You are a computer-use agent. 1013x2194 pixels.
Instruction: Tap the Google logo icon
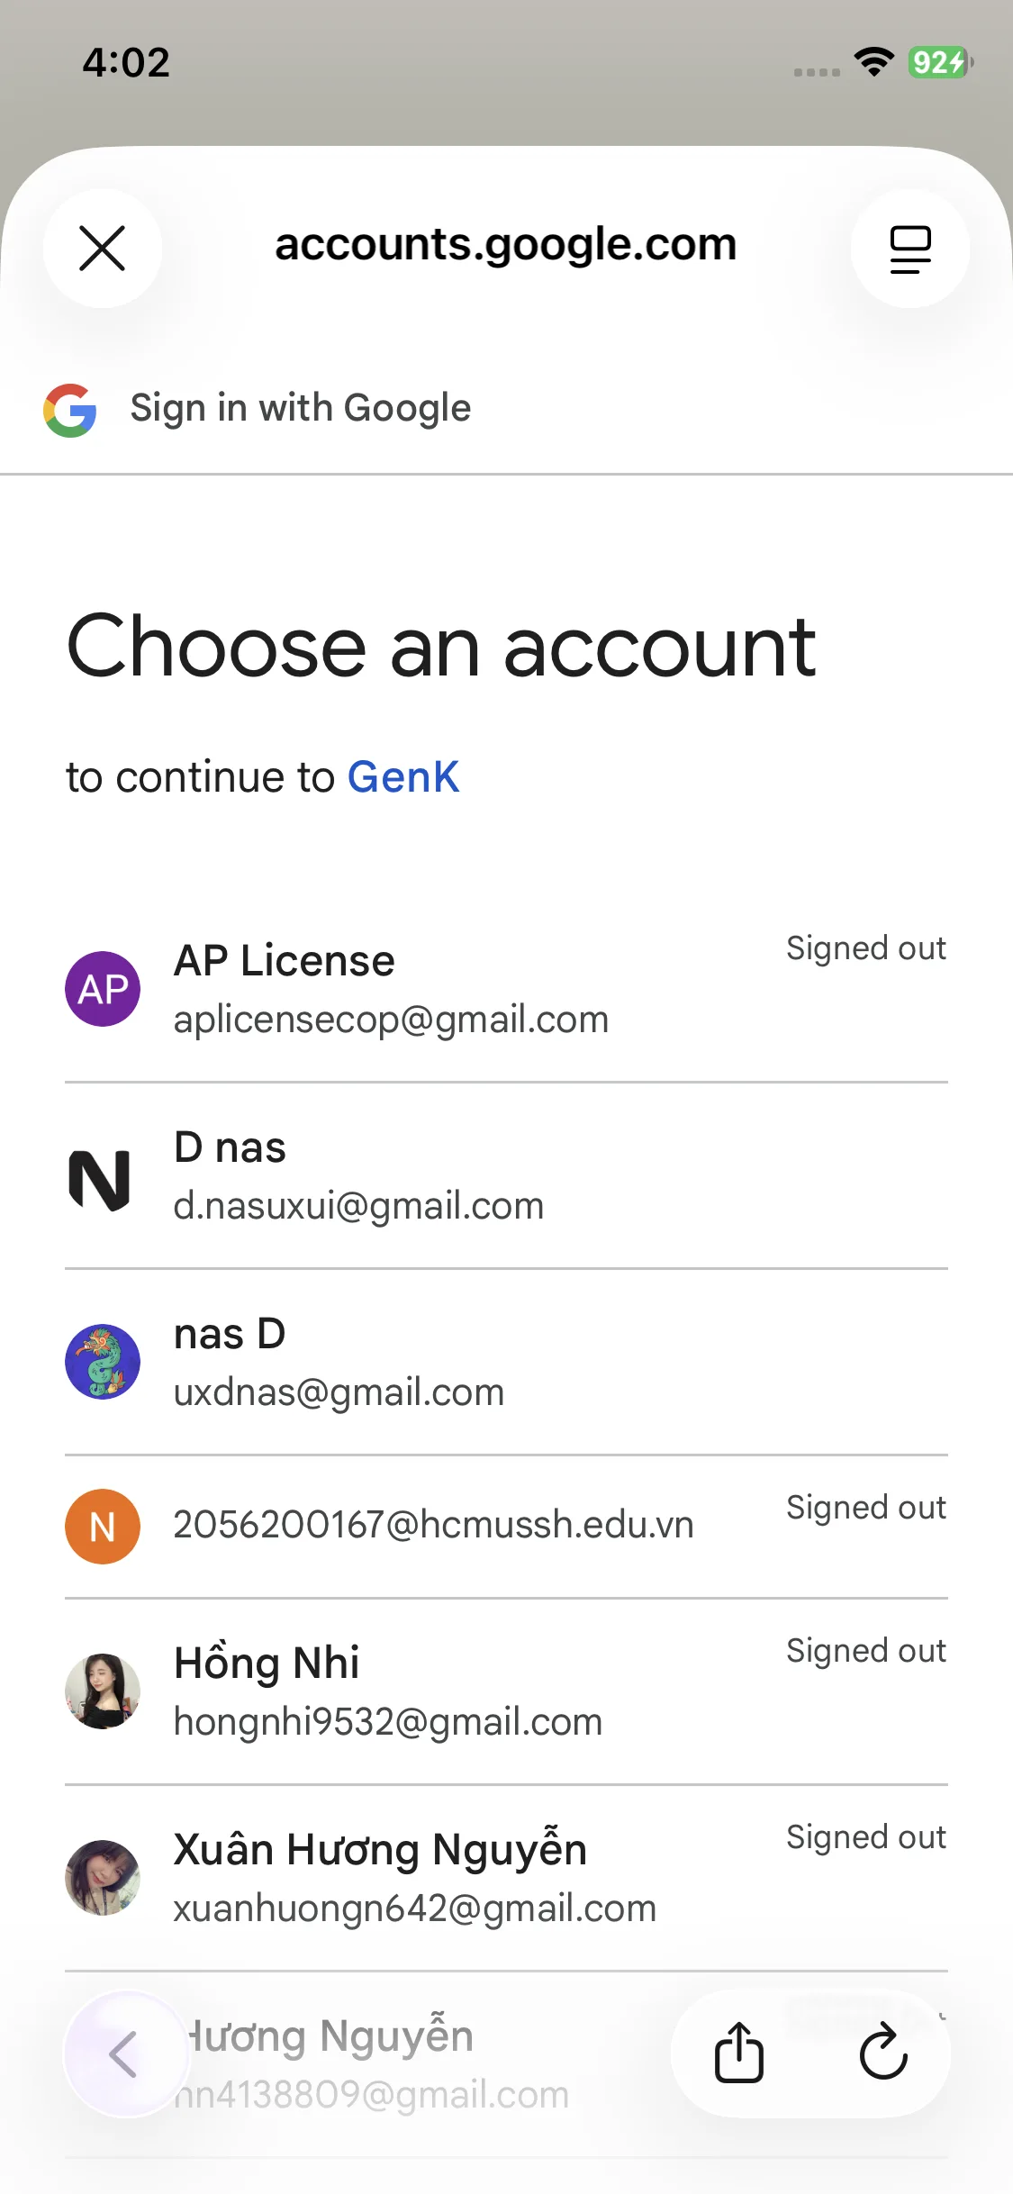click(70, 411)
